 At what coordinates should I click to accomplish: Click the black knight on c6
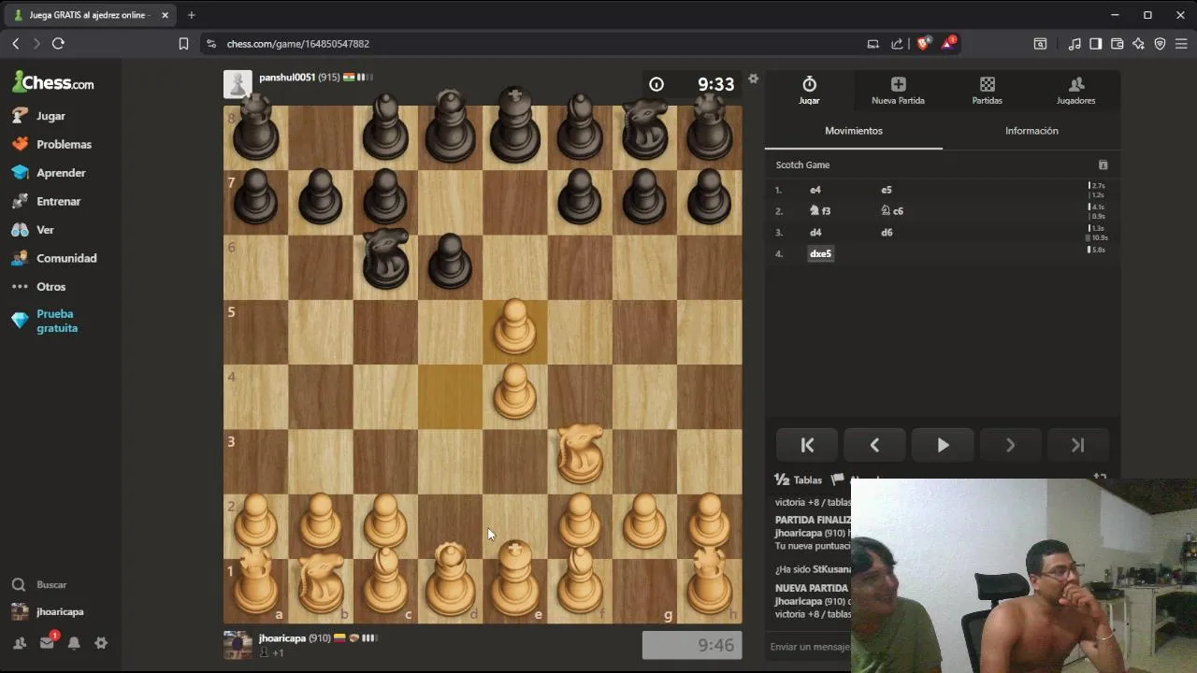(385, 259)
